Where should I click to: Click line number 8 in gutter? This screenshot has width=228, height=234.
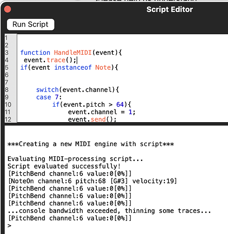[x=7, y=90]
